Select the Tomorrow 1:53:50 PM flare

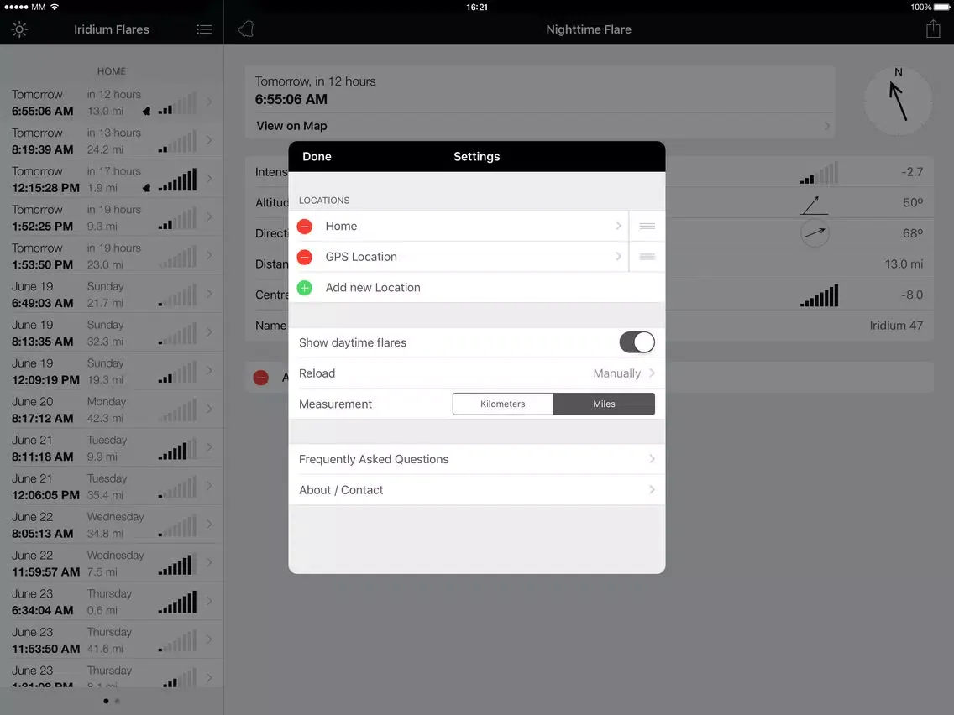click(112, 256)
